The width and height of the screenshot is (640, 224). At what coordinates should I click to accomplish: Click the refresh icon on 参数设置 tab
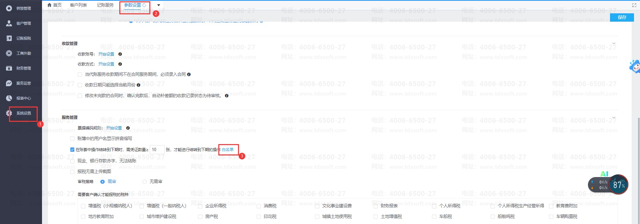144,5
